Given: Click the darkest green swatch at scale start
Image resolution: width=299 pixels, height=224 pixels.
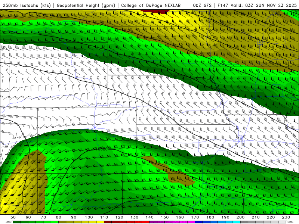Looking at the screenshot, I should (17, 222).
